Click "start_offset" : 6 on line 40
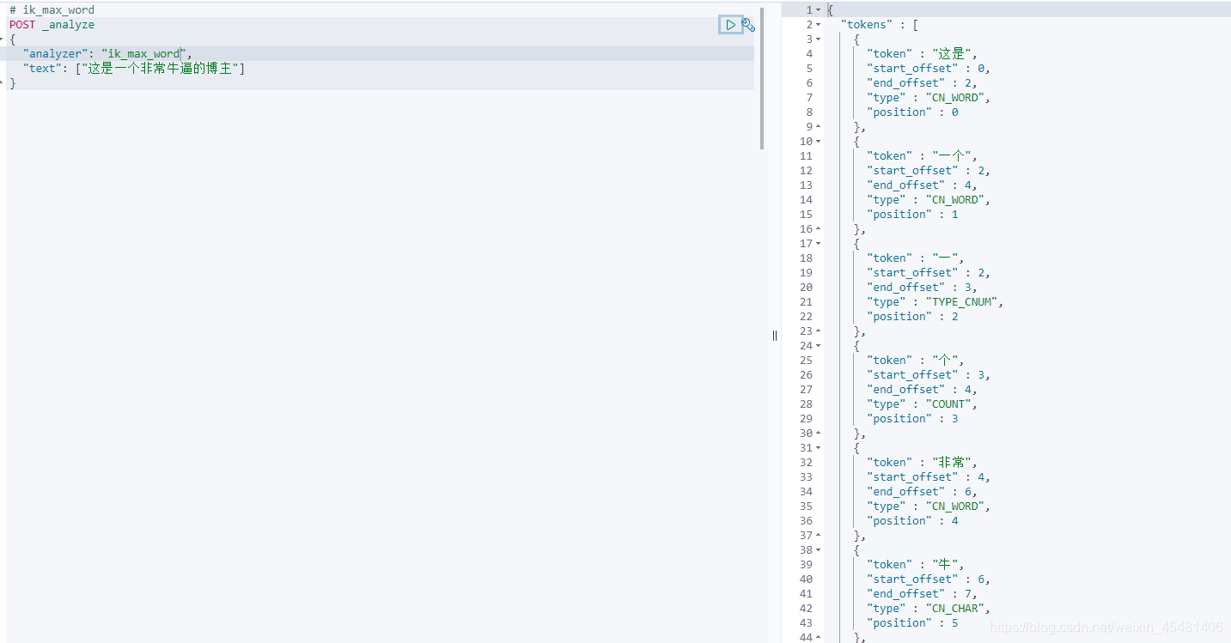Screen dimensions: 1231x643 [x=929, y=579]
